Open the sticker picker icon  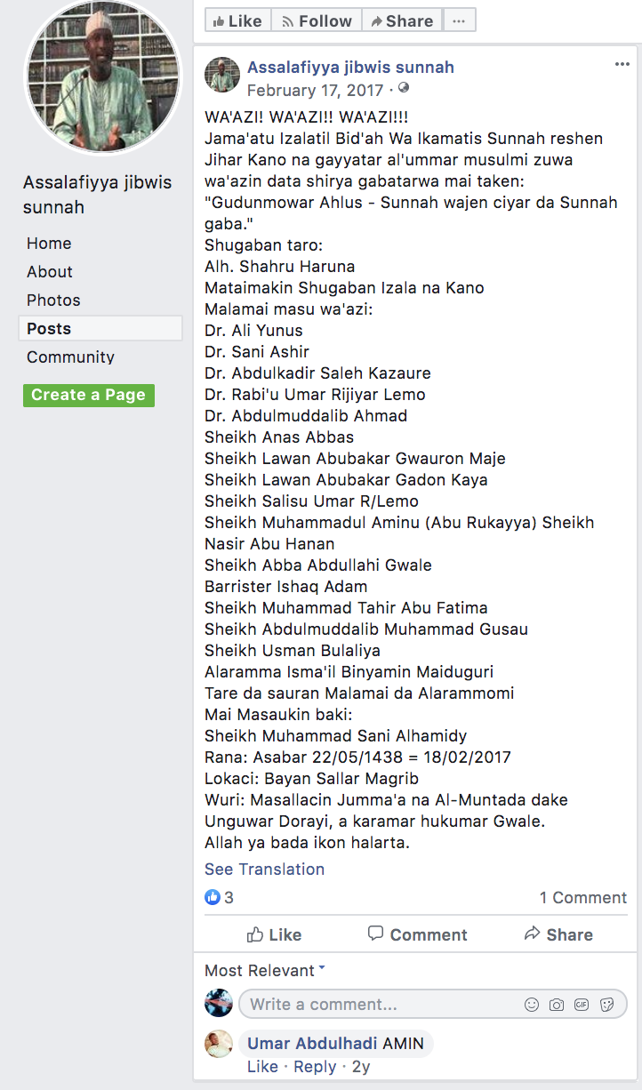click(607, 1005)
